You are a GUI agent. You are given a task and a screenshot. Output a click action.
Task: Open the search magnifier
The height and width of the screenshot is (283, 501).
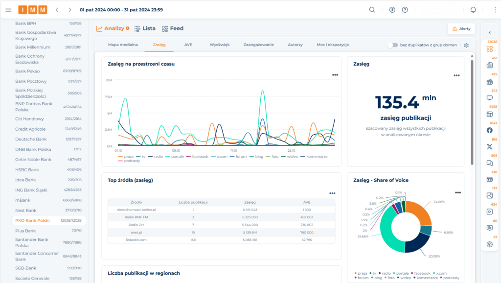click(372, 10)
